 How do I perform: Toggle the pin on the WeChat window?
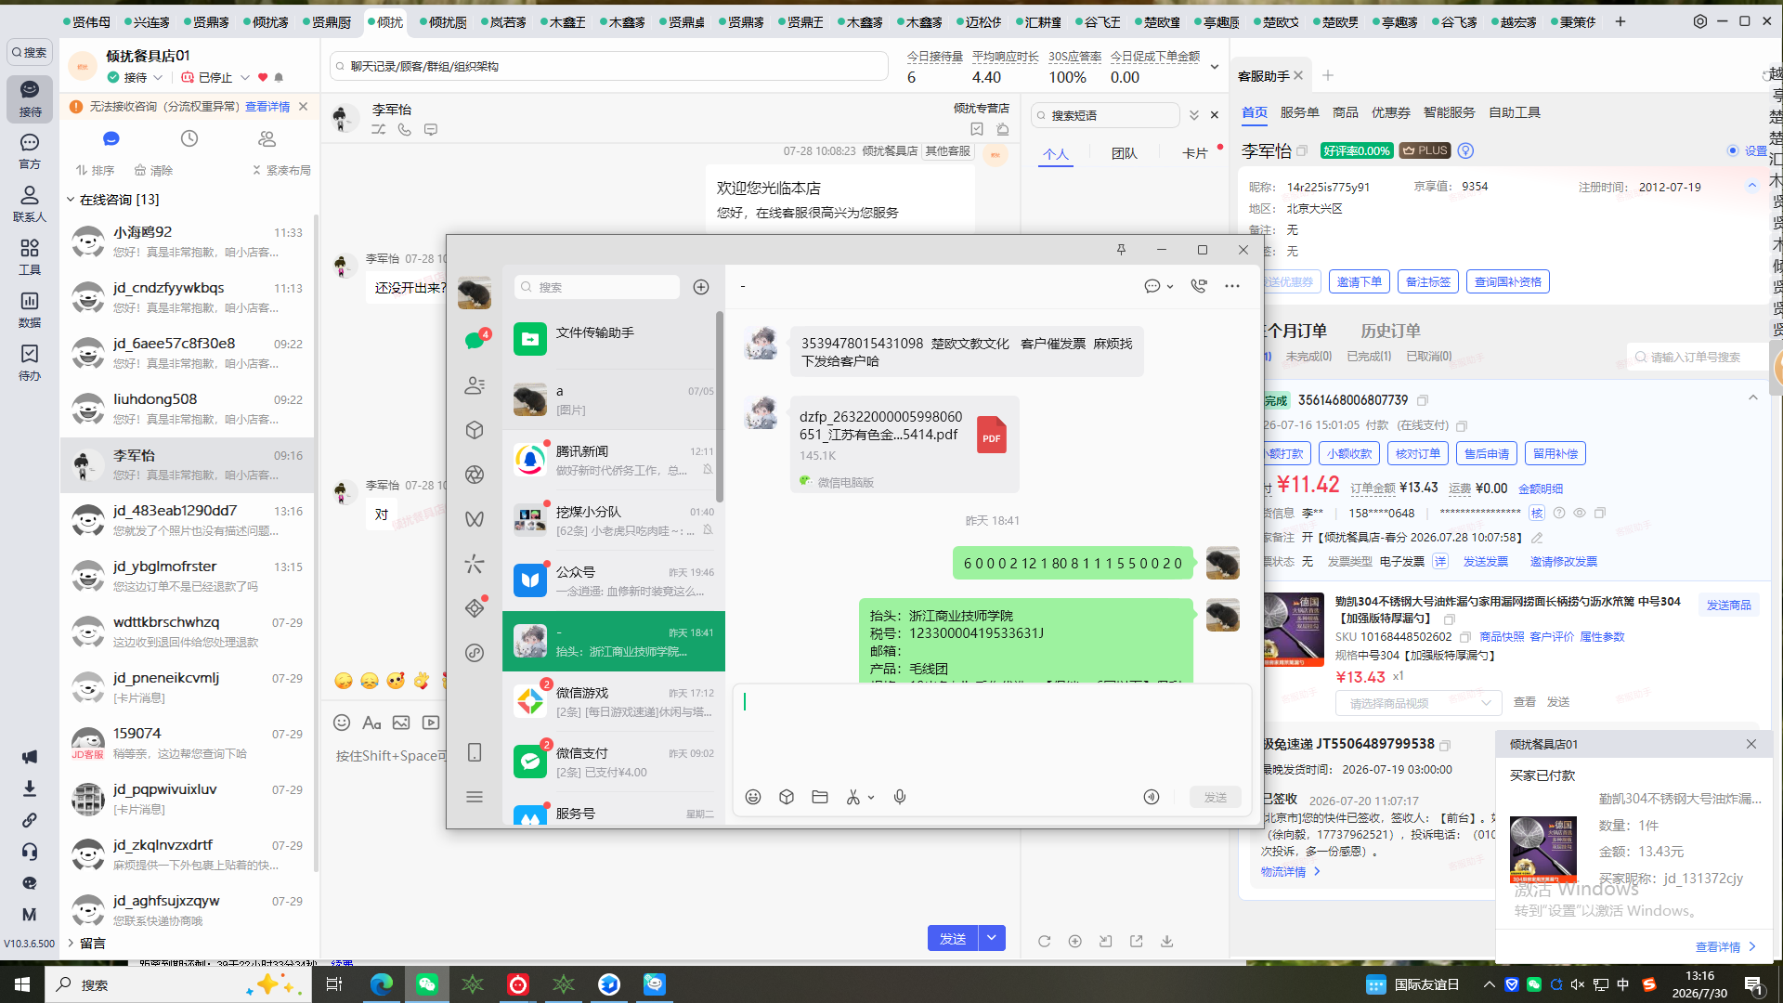pos(1121,250)
